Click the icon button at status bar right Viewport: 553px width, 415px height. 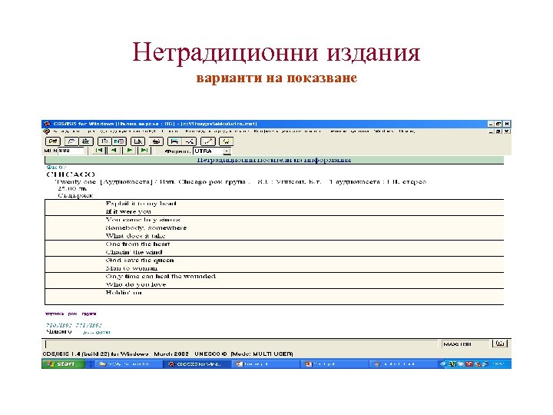[500, 344]
